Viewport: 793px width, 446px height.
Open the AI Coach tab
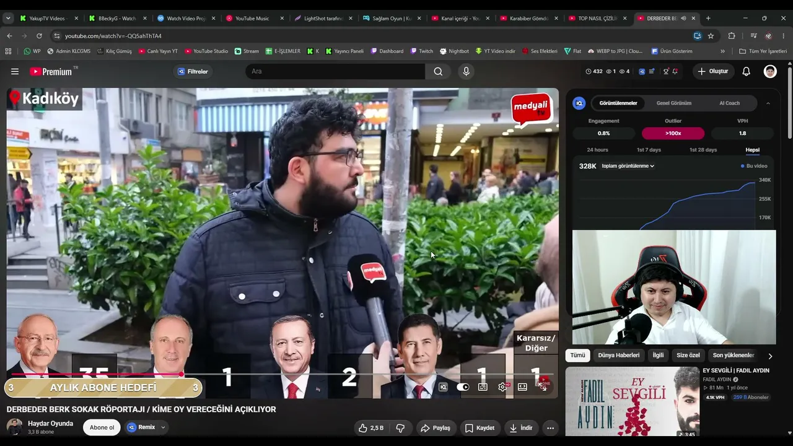729,103
